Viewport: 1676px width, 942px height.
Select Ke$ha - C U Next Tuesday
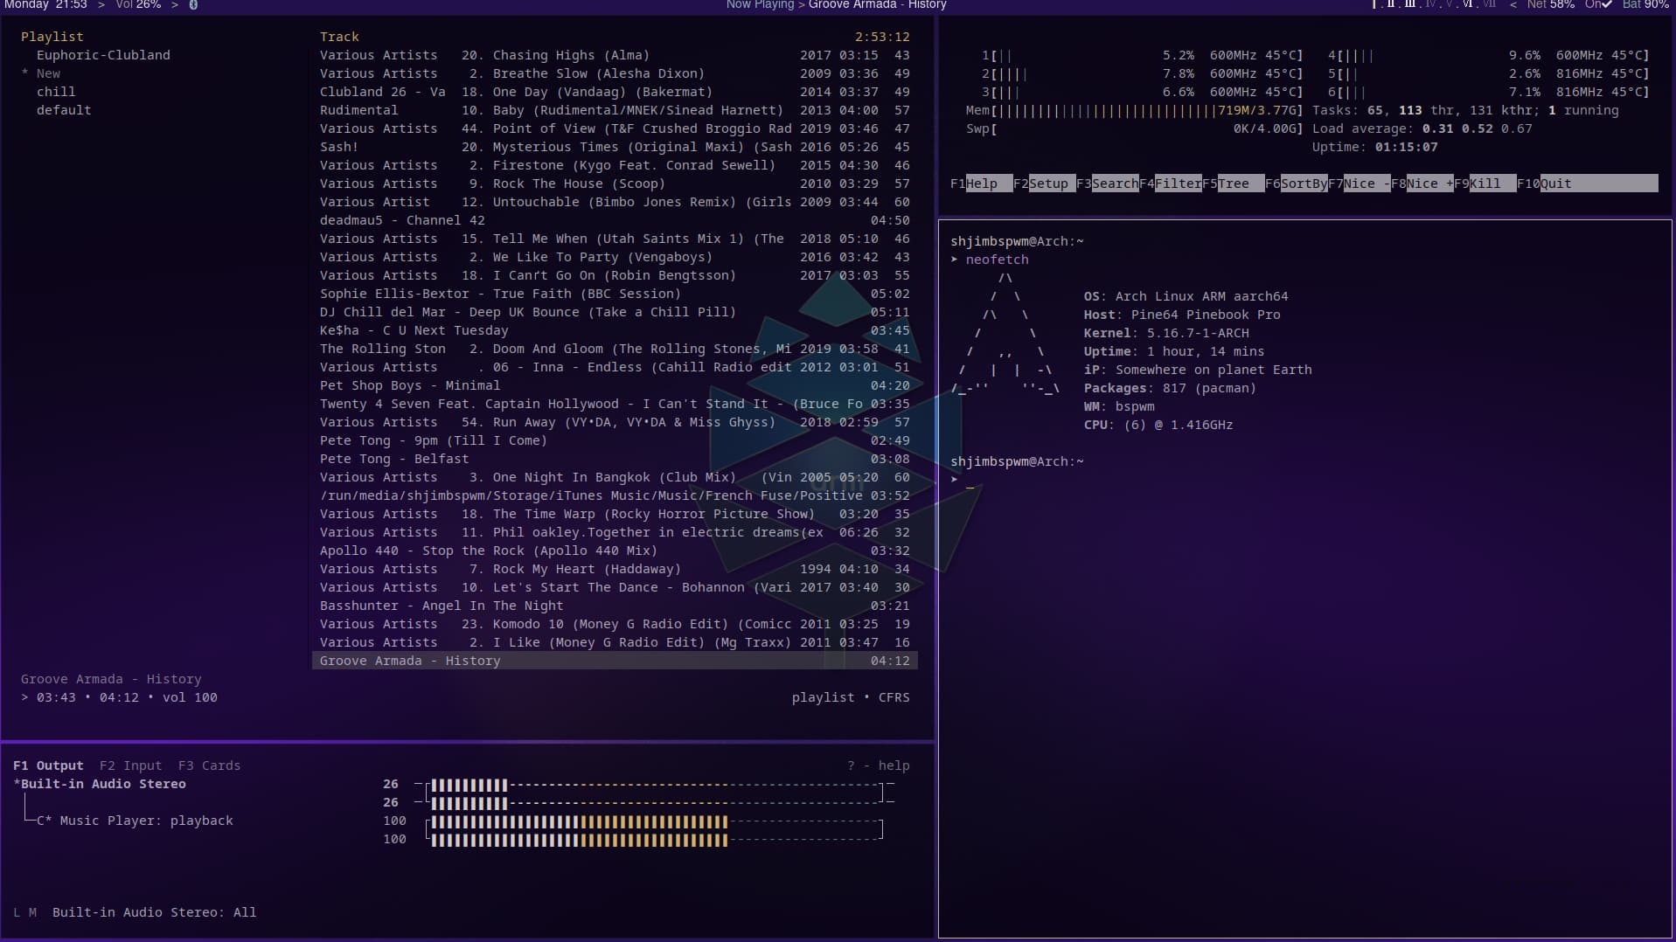614,330
